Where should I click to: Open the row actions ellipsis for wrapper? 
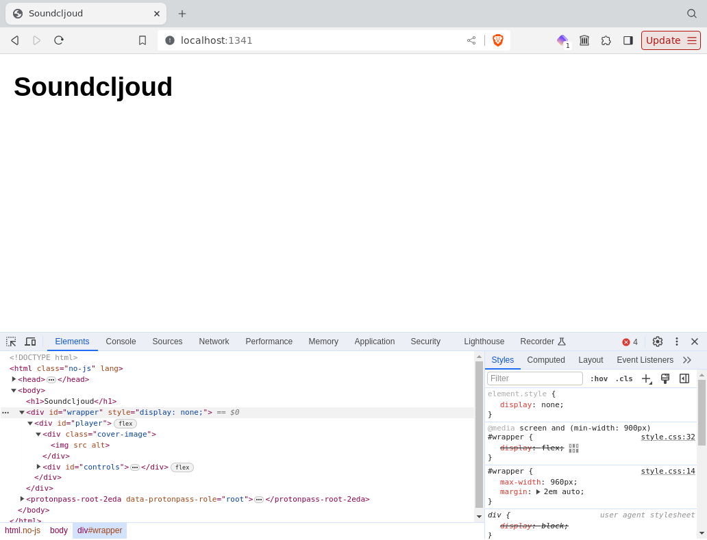[5, 413]
